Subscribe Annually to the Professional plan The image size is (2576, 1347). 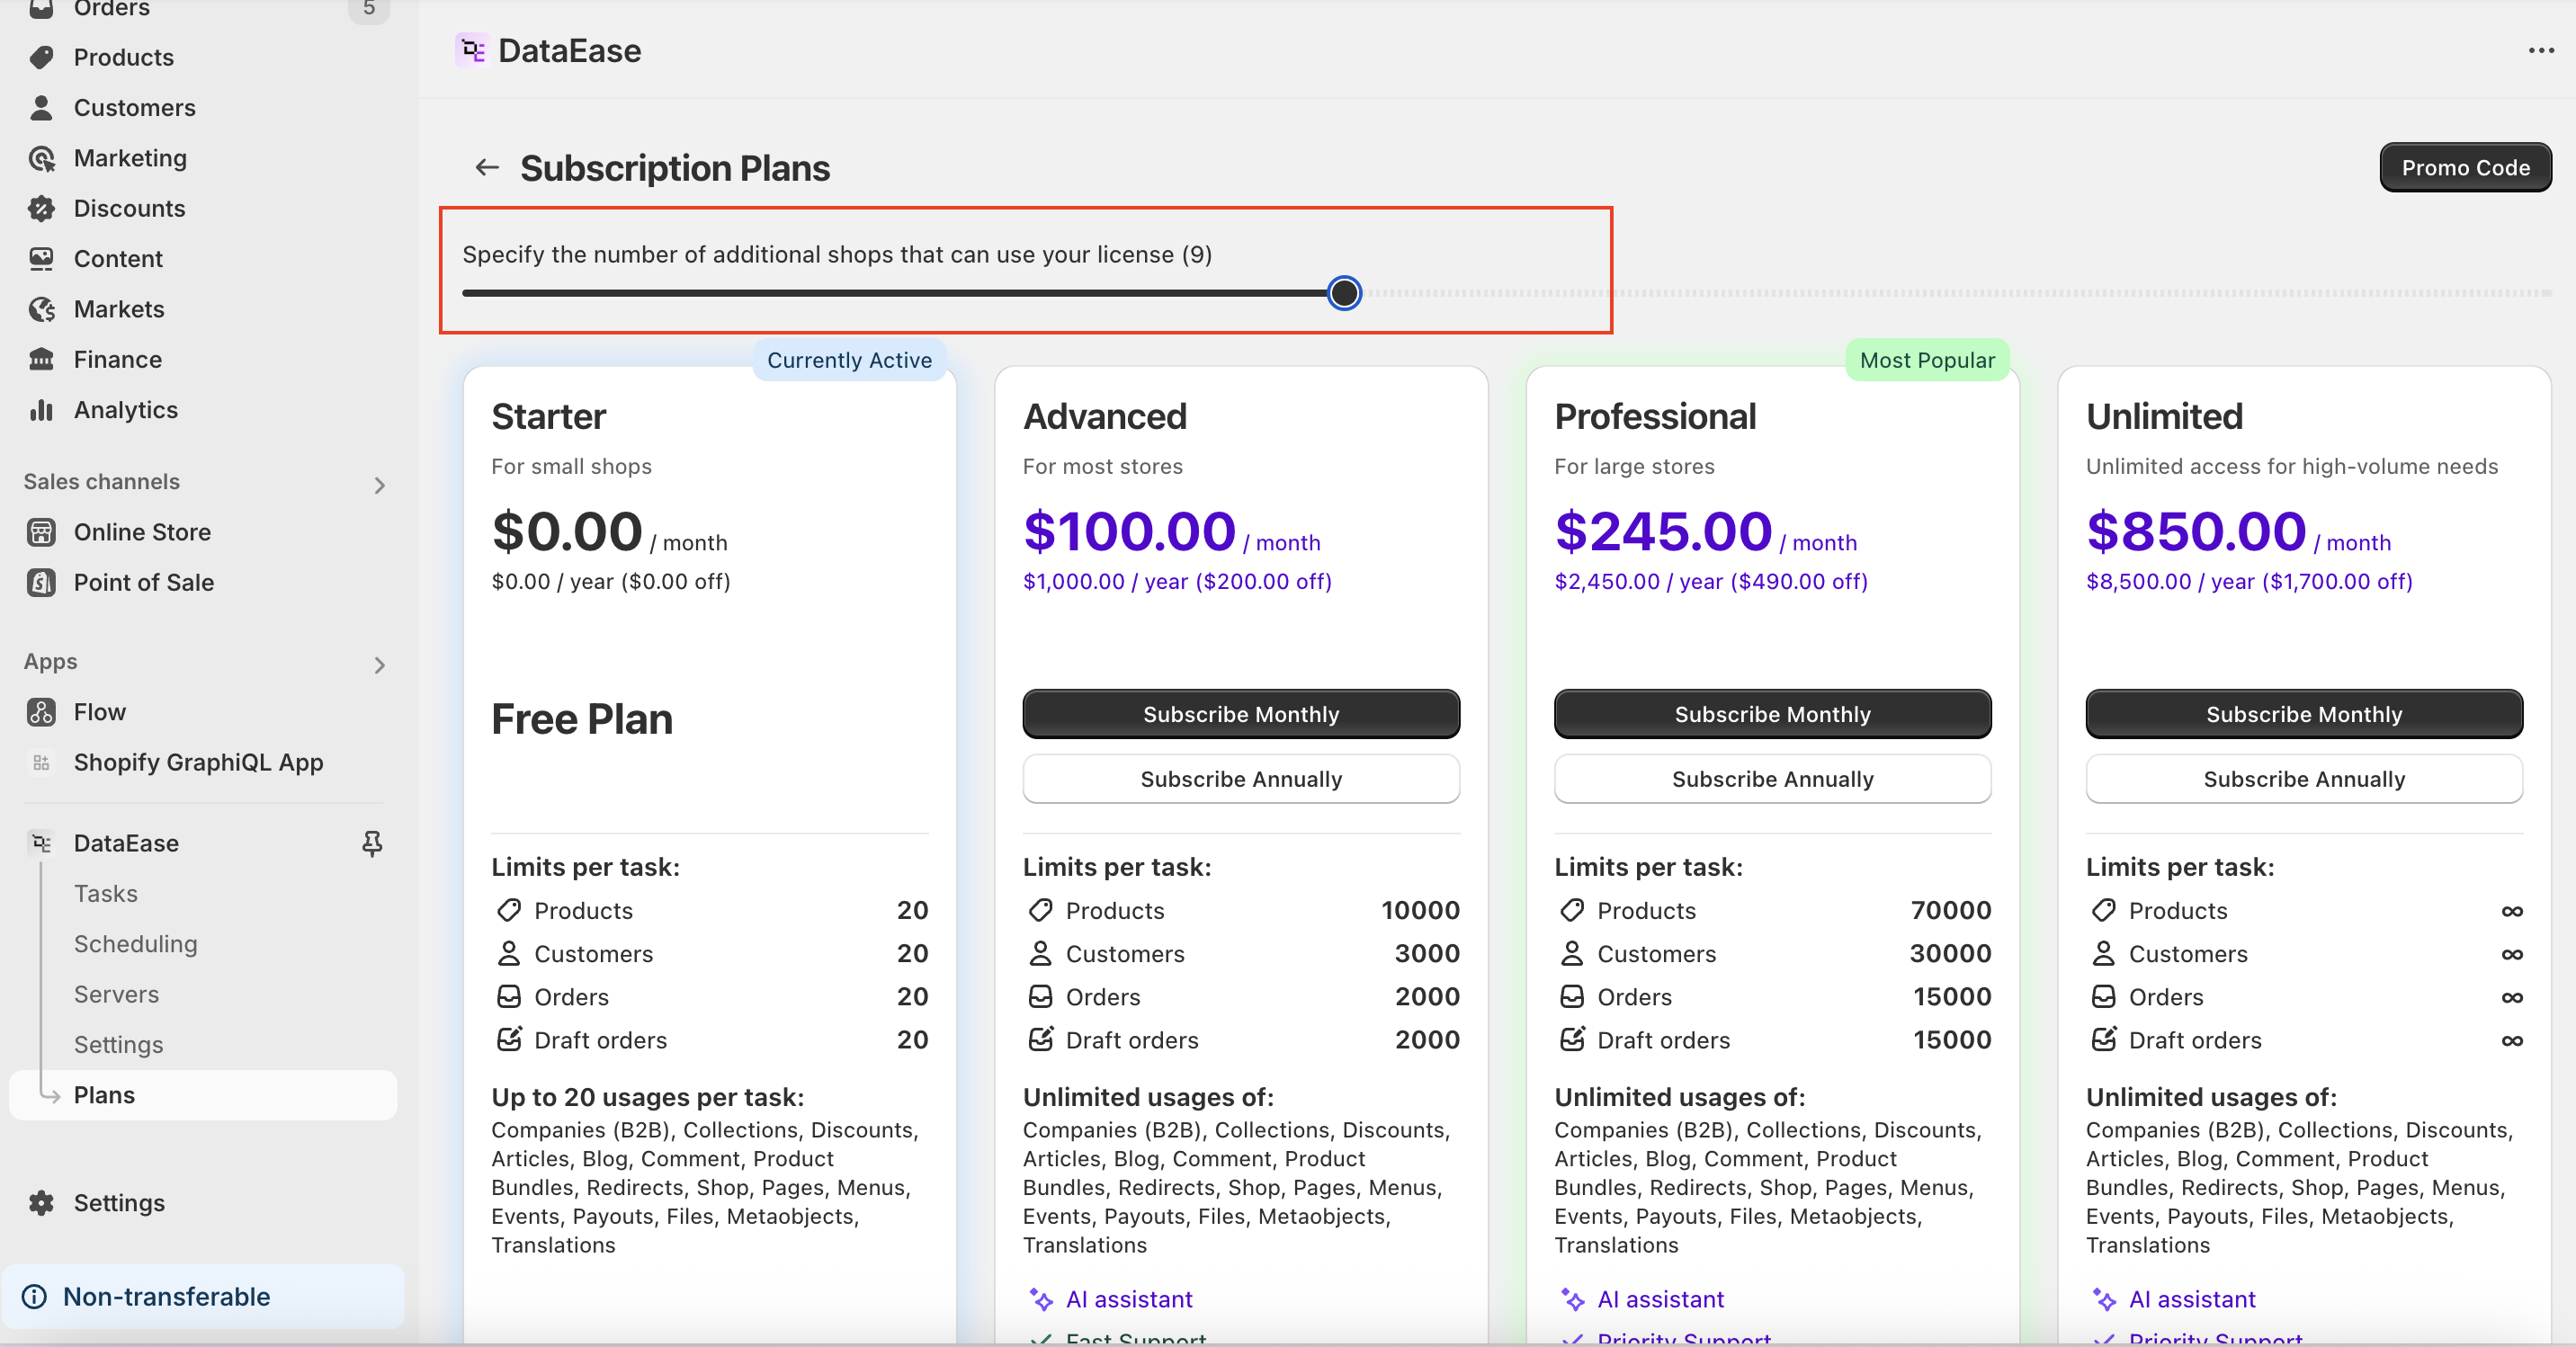1772,778
